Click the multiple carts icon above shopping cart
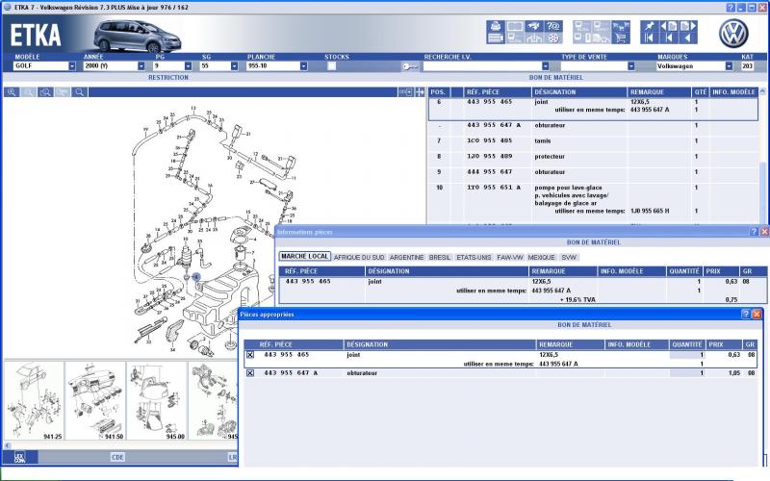Viewport: 770px width, 481px height. click(621, 26)
